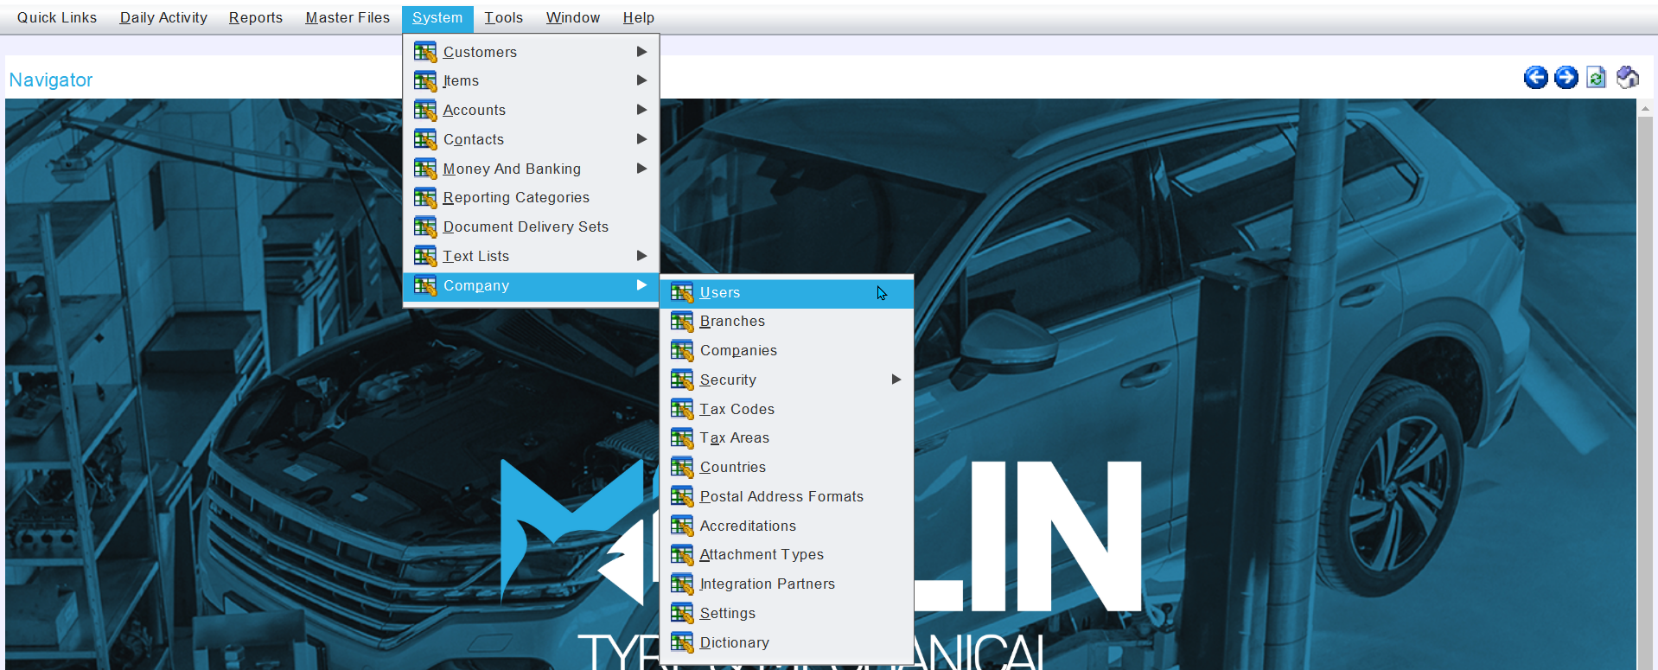Viewport: 1658px width, 670px height.
Task: Select the Tax Areas entry
Action: pos(787,437)
